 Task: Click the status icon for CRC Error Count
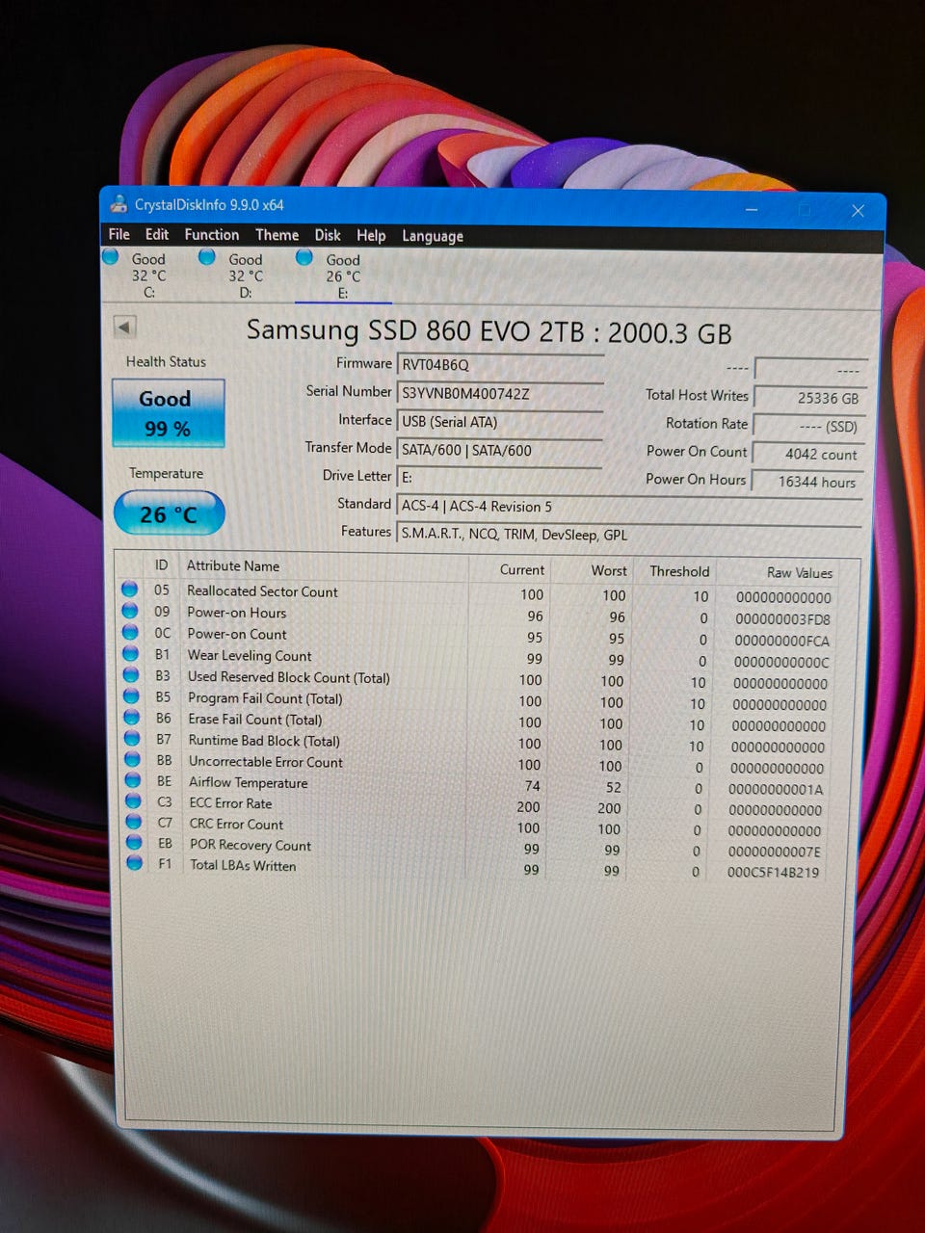[135, 822]
